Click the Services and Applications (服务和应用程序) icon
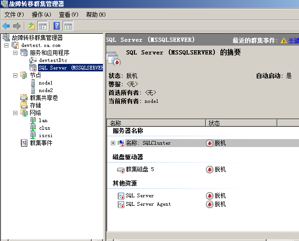This screenshot has width=299, height=241. point(24,53)
